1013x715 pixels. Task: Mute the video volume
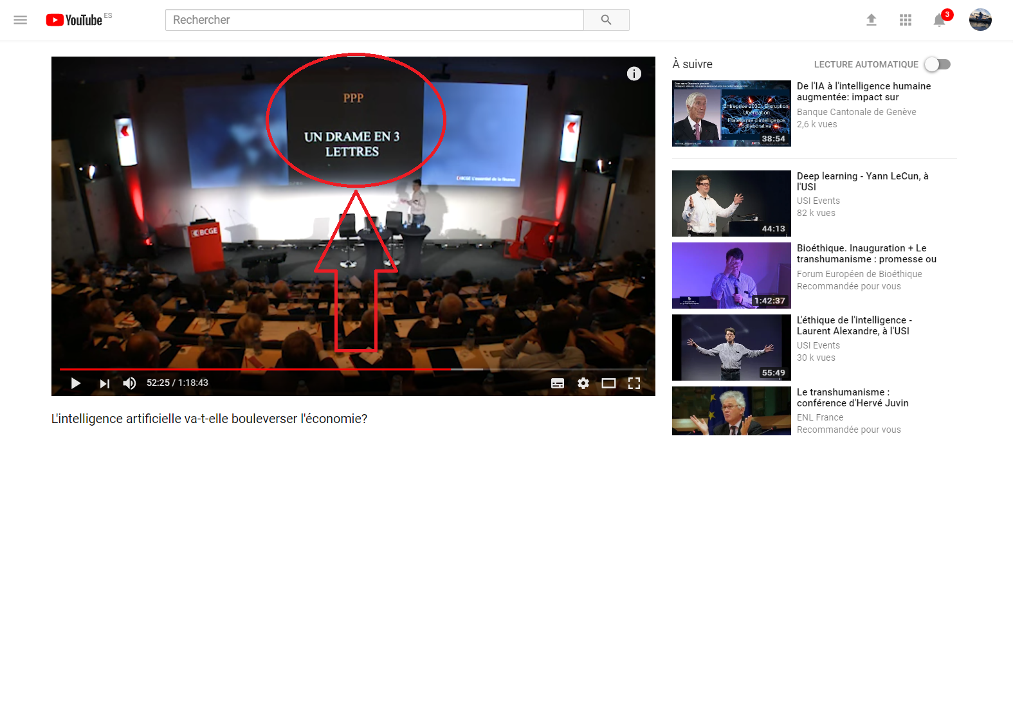[x=129, y=383]
